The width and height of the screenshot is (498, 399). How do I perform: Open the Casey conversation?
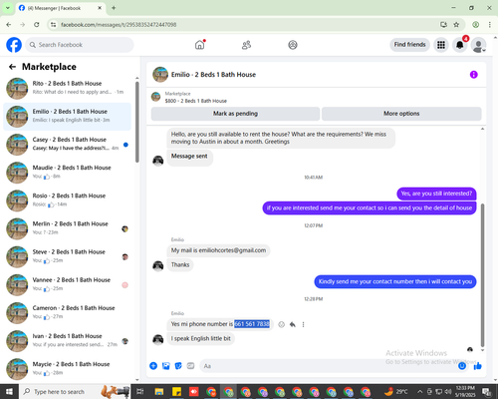pos(68,145)
